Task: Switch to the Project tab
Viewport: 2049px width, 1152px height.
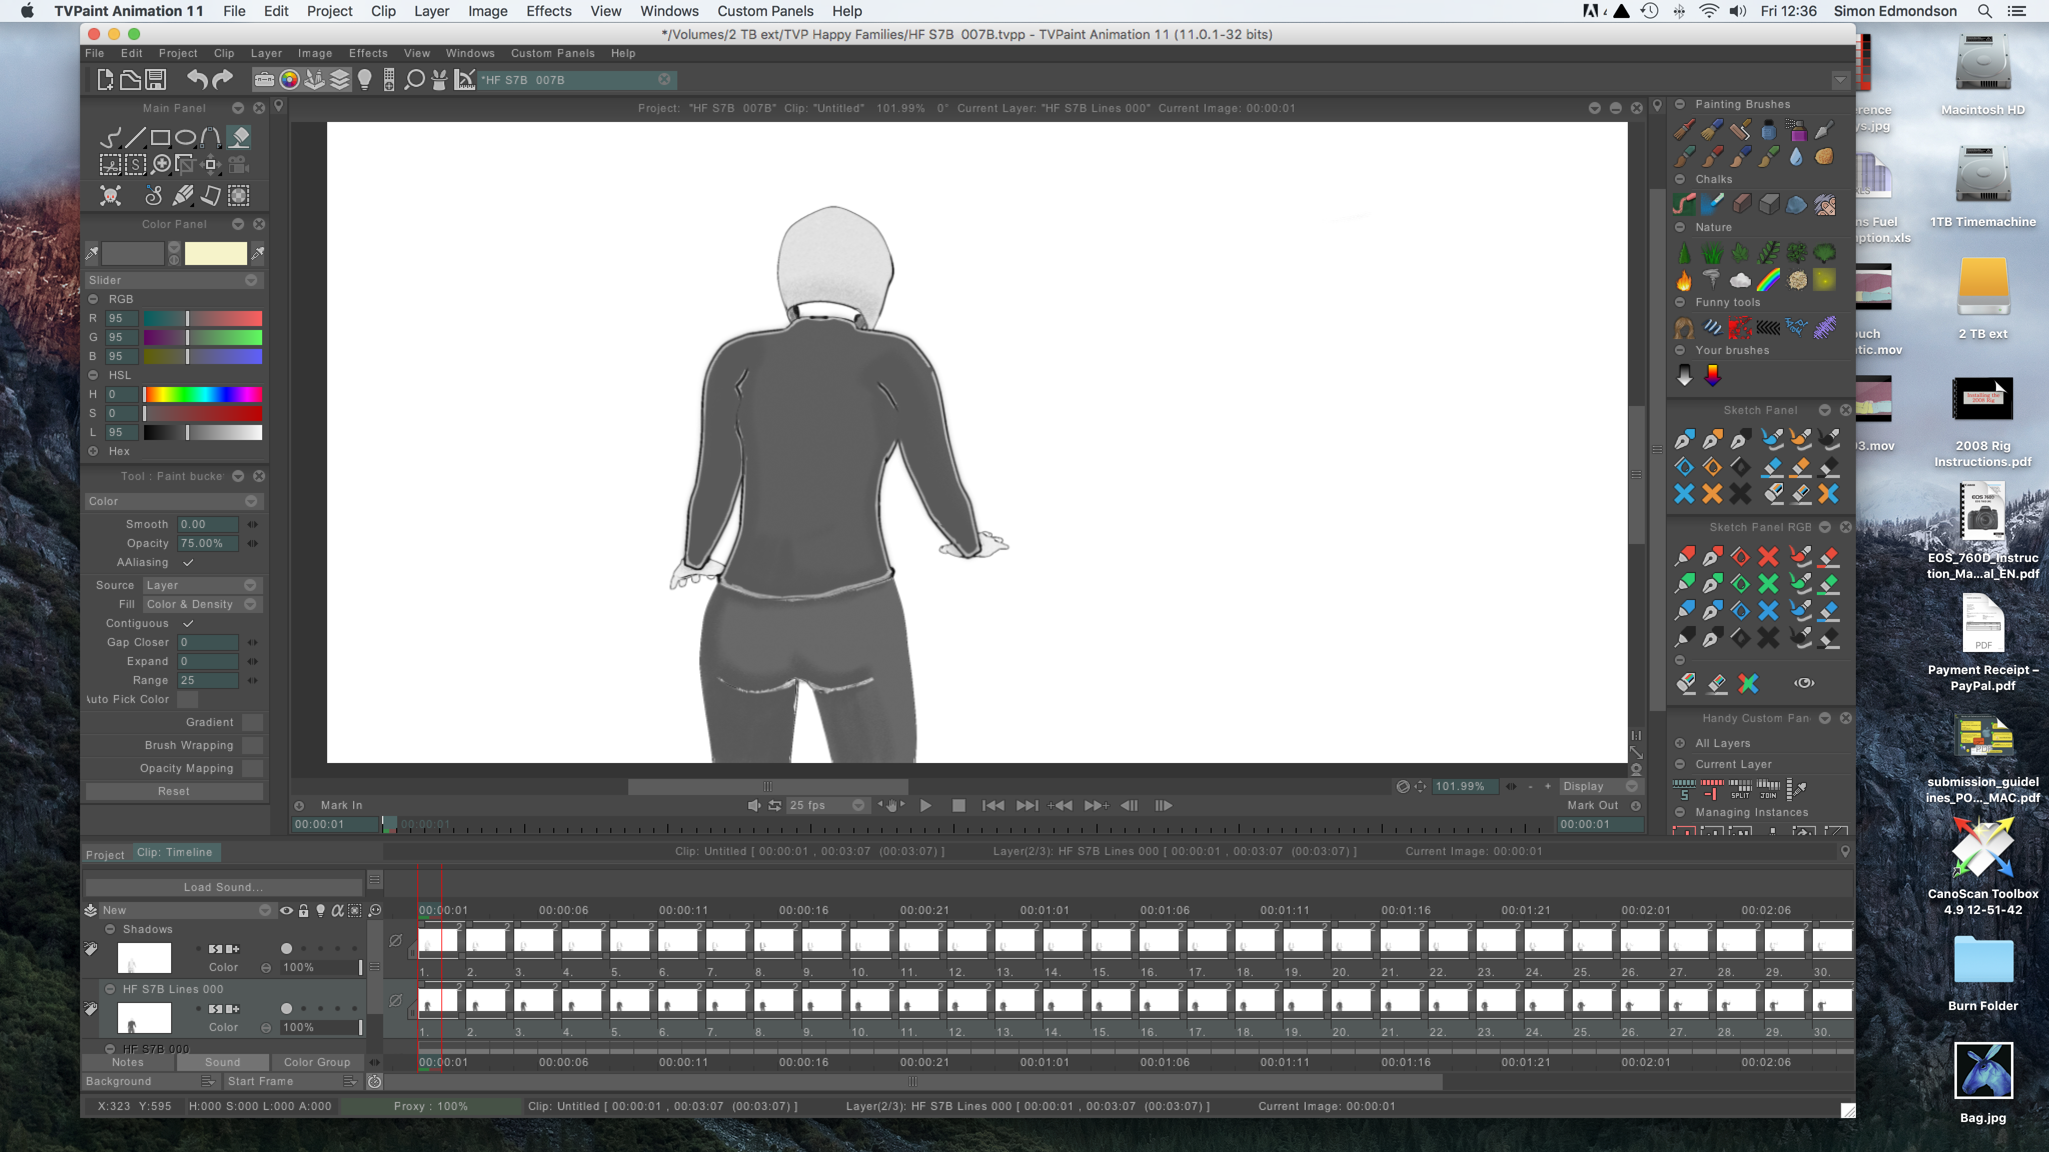Action: (x=105, y=854)
